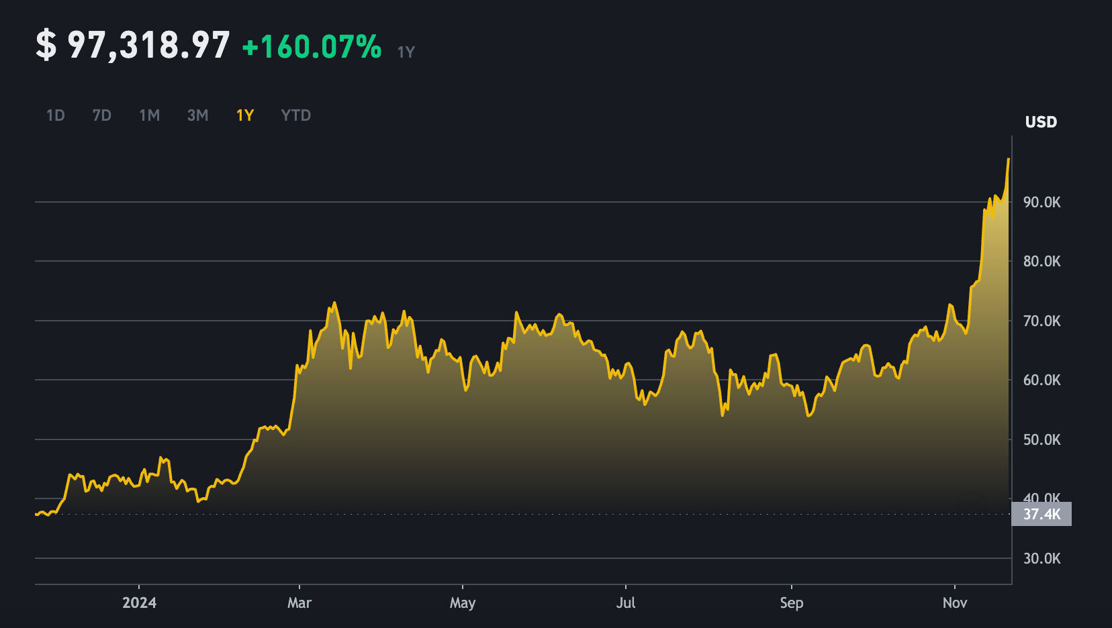Click the highlighted 1Y range tab

(x=244, y=115)
